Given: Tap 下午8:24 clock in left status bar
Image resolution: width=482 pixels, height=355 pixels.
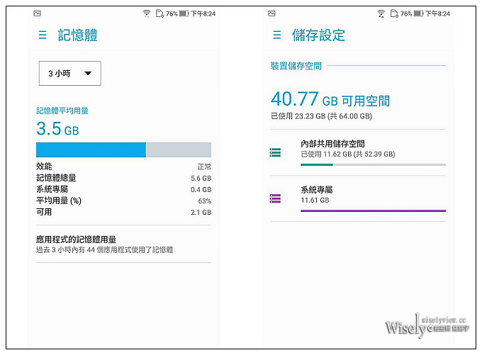Looking at the screenshot, I should coord(203,13).
